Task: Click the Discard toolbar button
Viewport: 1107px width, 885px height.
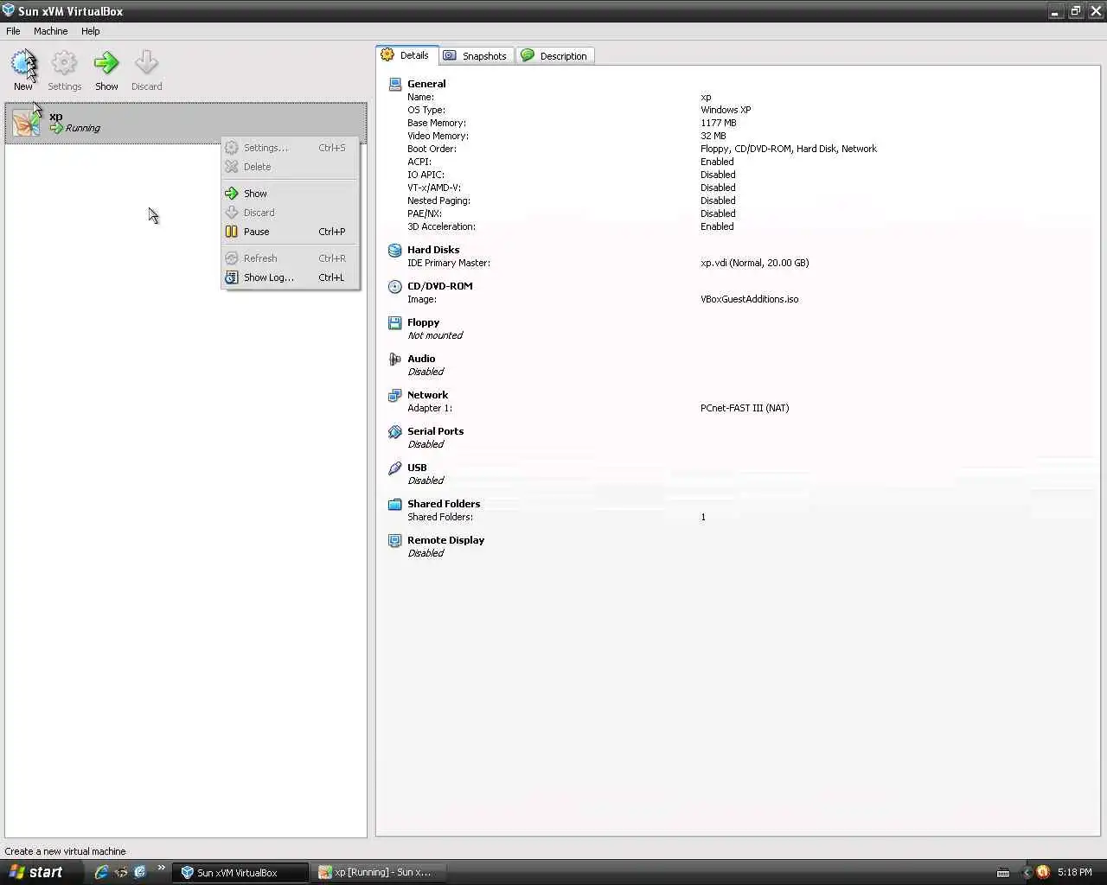Action: pos(147,70)
